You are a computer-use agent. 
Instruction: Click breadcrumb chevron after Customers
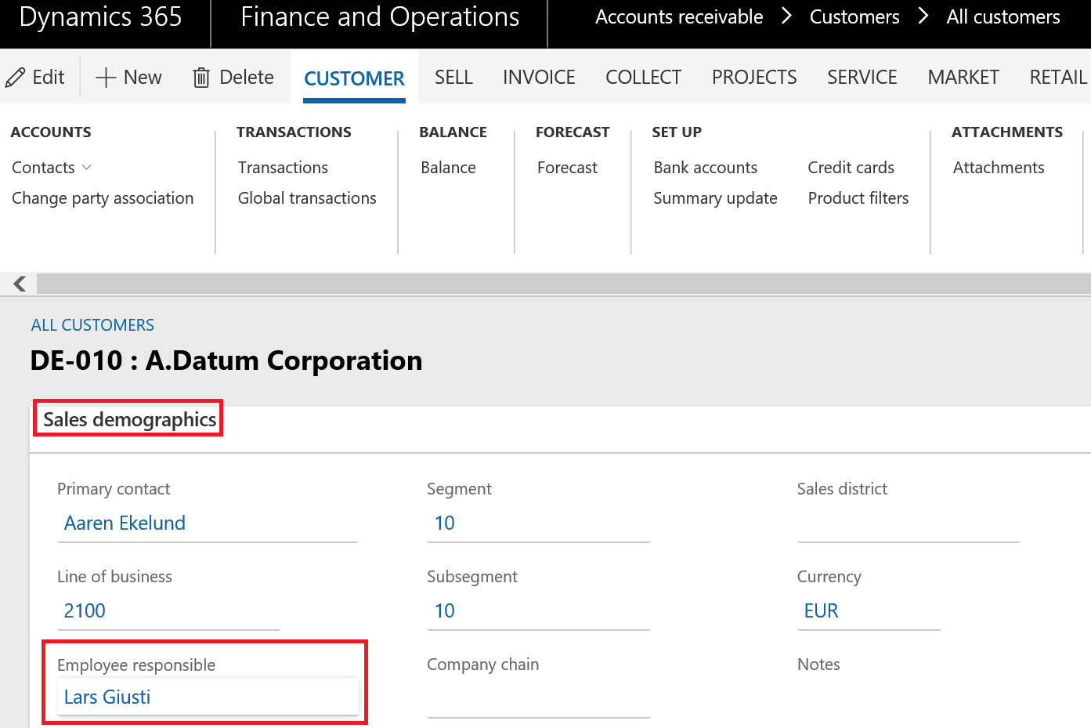[923, 16]
